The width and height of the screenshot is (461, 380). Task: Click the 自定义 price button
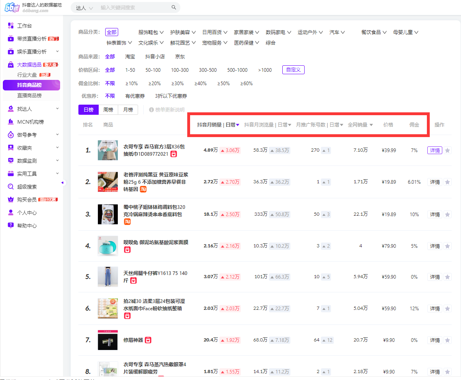pyautogui.click(x=293, y=70)
